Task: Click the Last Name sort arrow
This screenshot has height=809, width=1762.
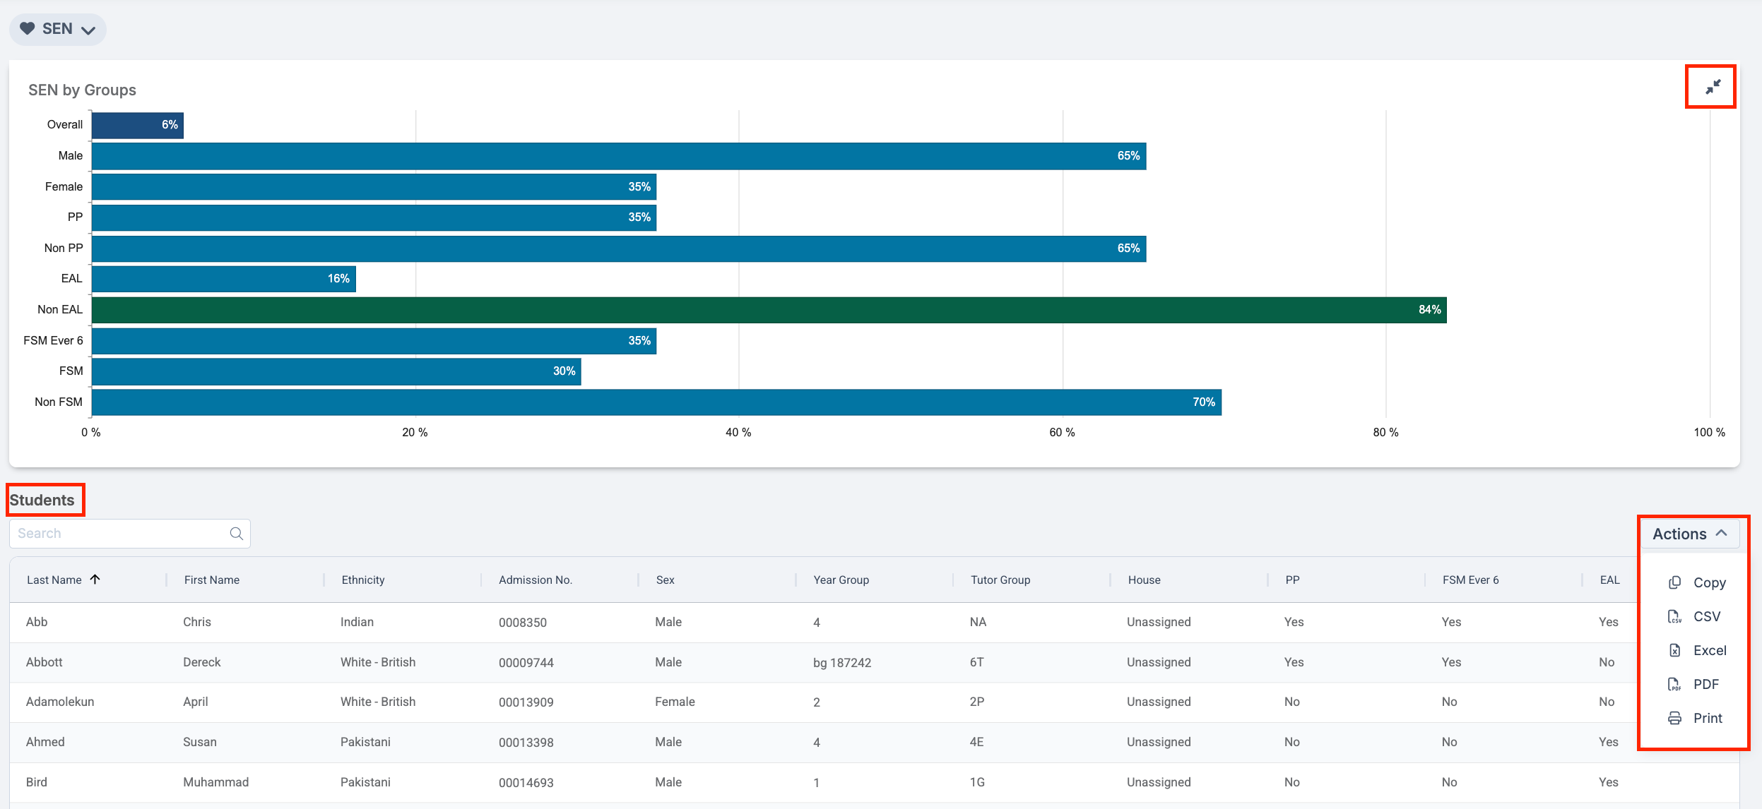Action: pos(95,580)
